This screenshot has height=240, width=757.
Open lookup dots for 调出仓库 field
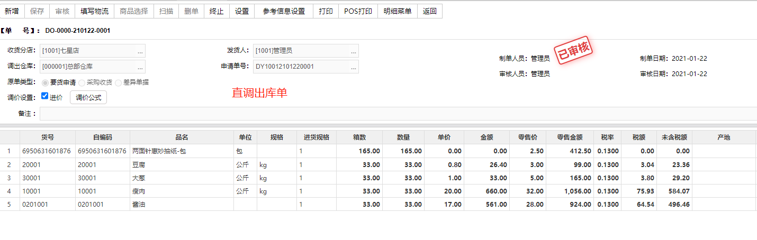(140, 67)
